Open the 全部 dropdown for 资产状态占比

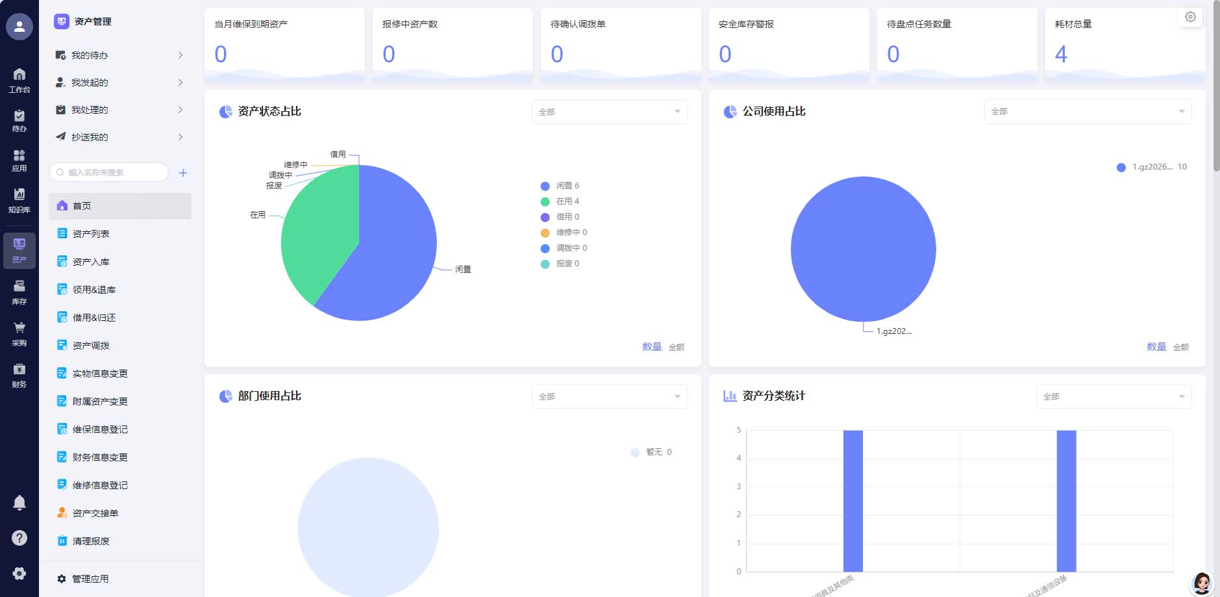point(608,111)
